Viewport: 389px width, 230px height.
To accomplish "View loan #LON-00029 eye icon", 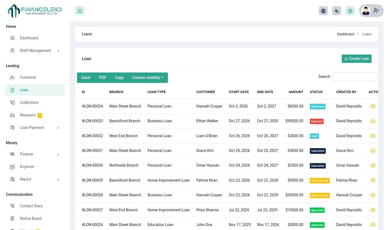I will tap(373, 180).
